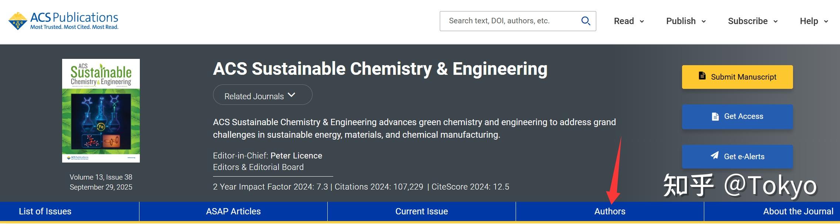Click the ACS Sustainable Chemistry & Engineering title
Image resolution: width=840 pixels, height=224 pixels.
click(x=380, y=69)
